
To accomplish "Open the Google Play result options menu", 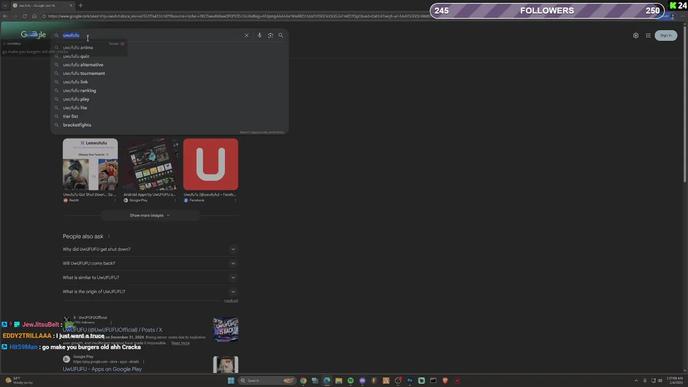I will pos(144,362).
